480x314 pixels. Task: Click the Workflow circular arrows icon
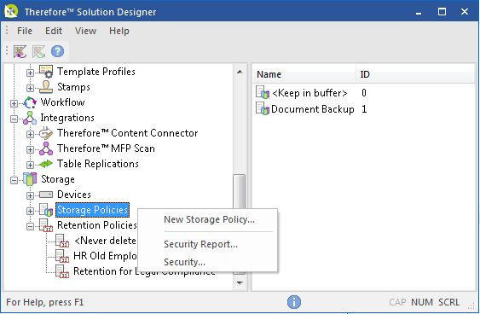[30, 102]
